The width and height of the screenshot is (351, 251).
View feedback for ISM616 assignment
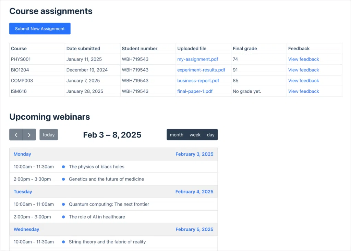[x=303, y=91]
